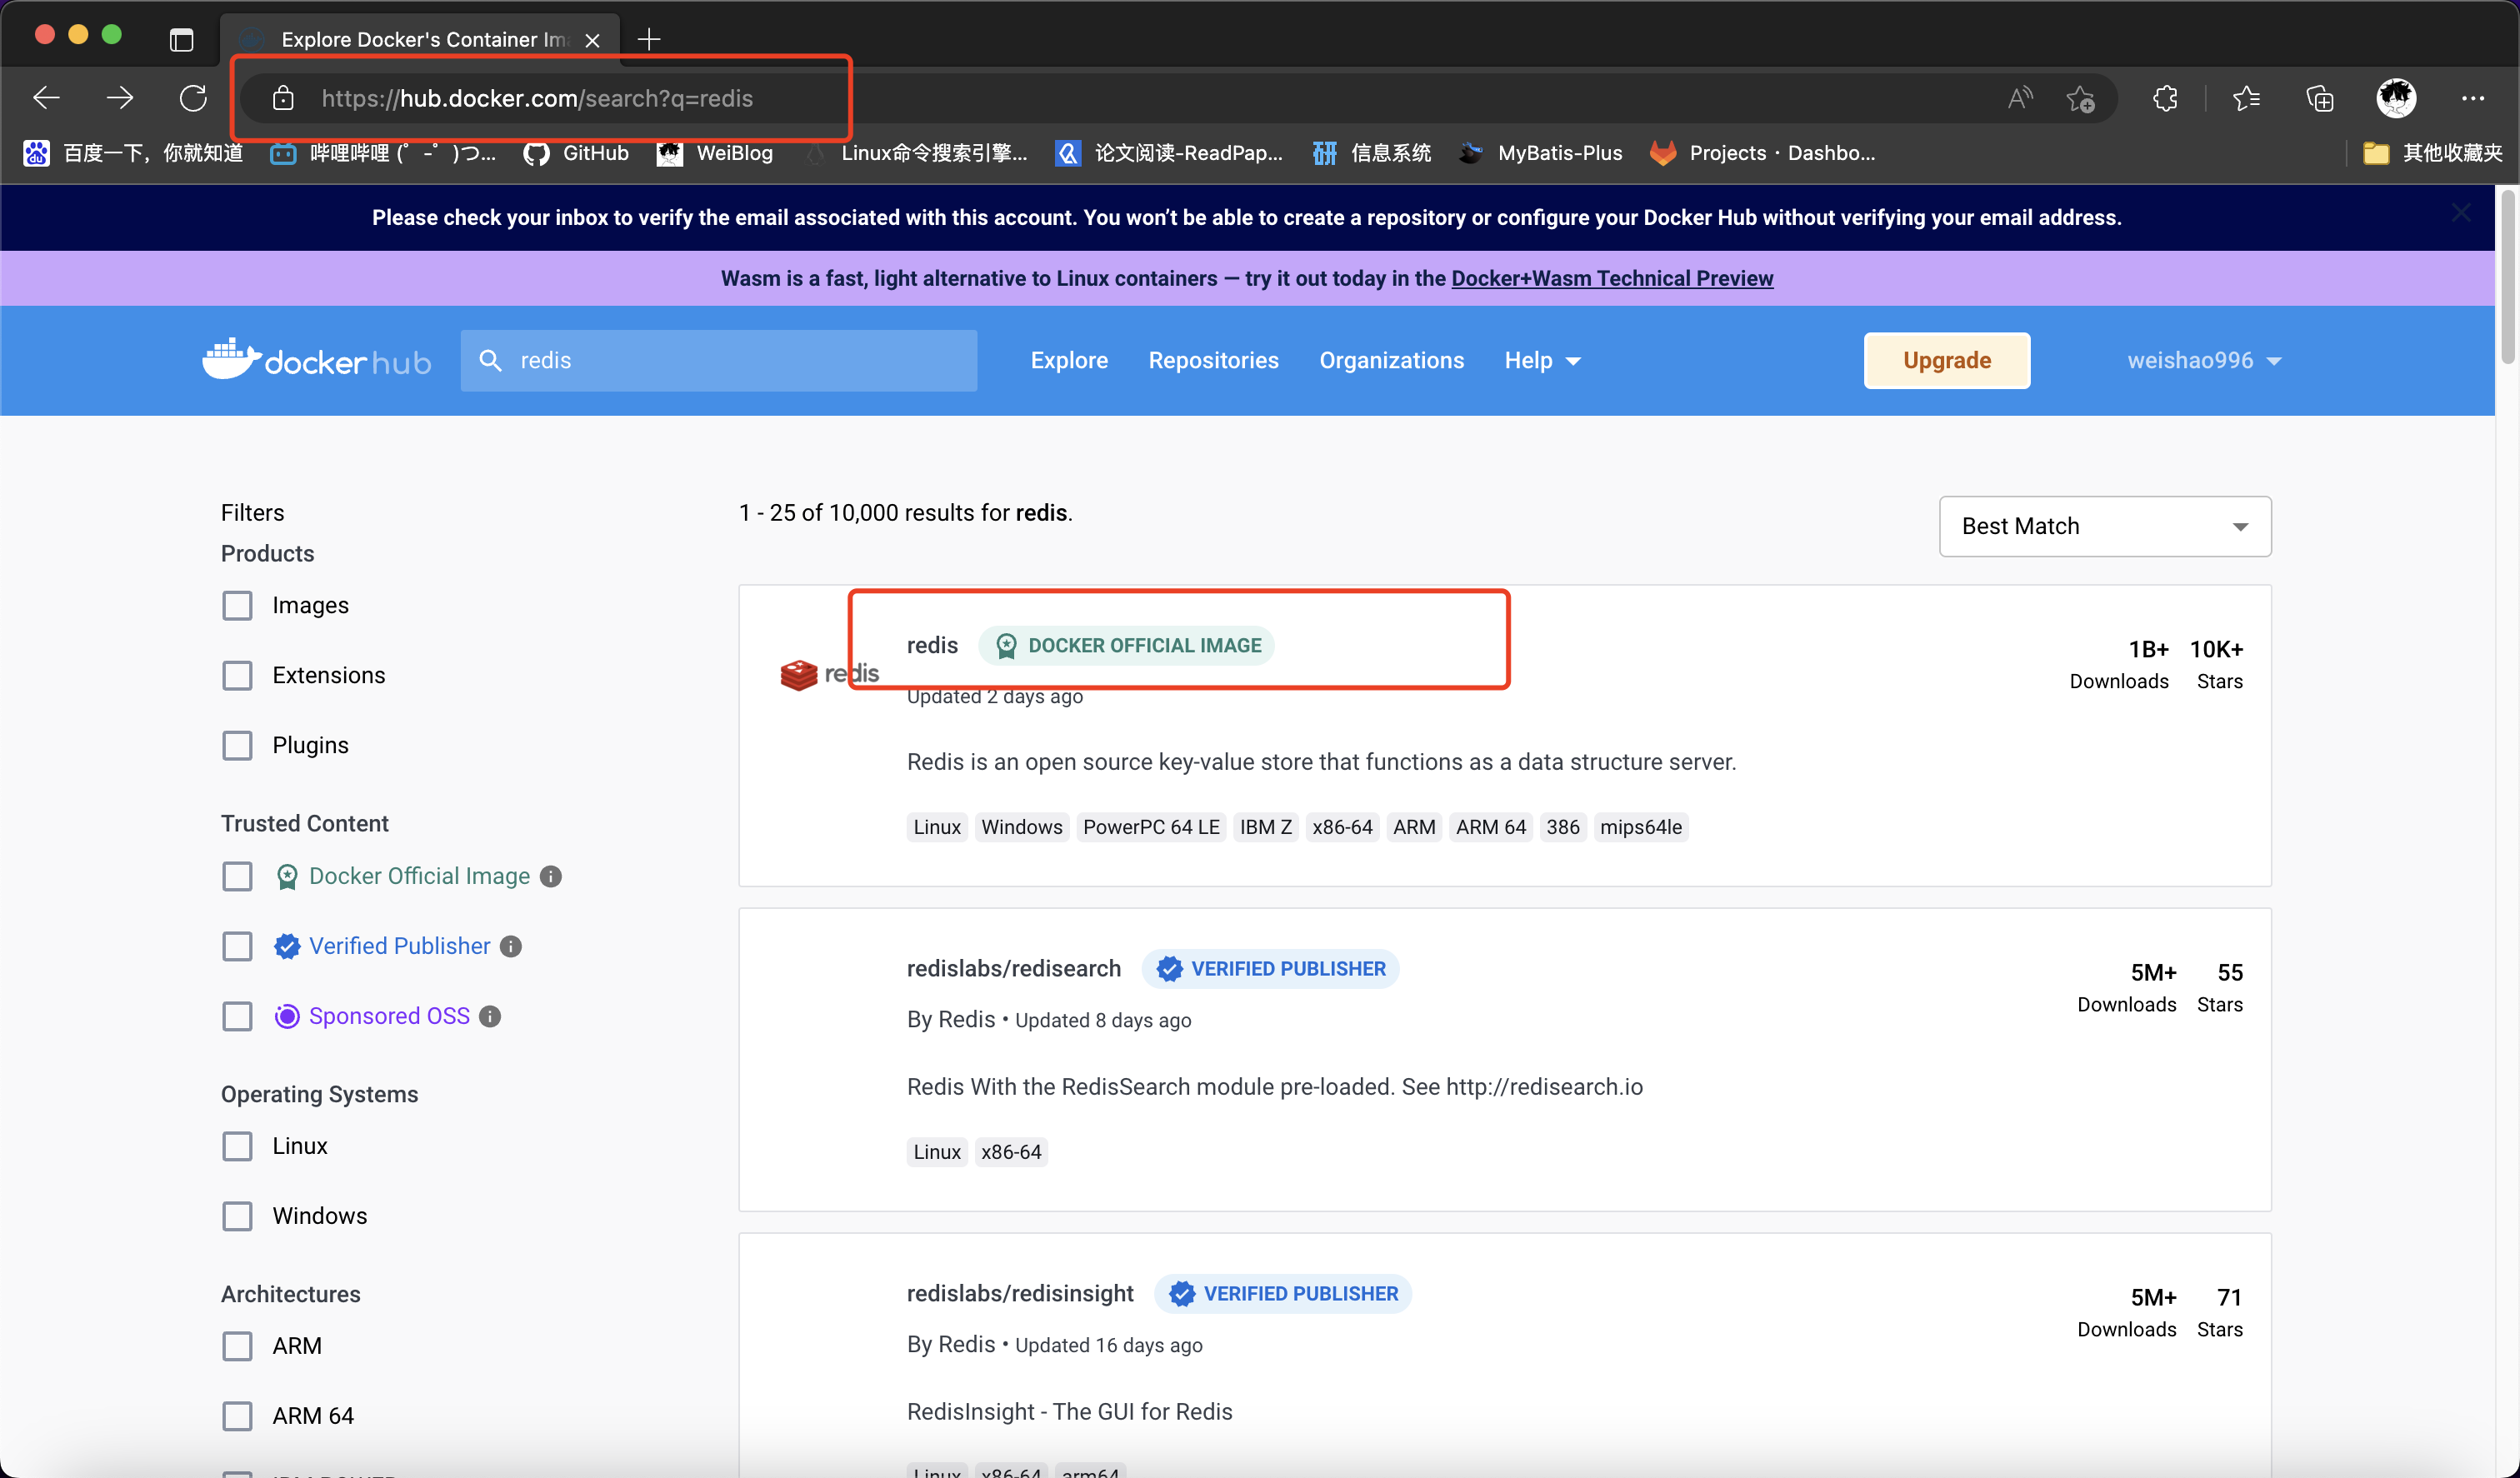Click info icon next to Verified Publisher

point(511,946)
